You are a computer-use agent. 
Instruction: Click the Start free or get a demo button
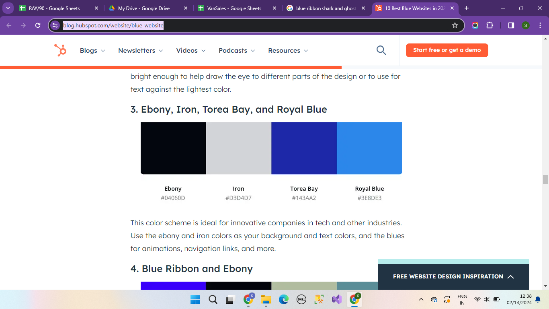tap(447, 50)
